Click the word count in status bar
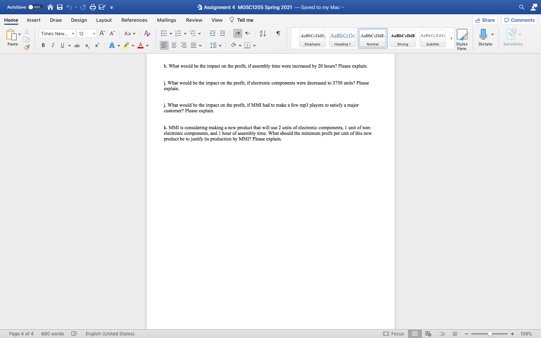Image resolution: width=541 pixels, height=338 pixels. (x=53, y=333)
